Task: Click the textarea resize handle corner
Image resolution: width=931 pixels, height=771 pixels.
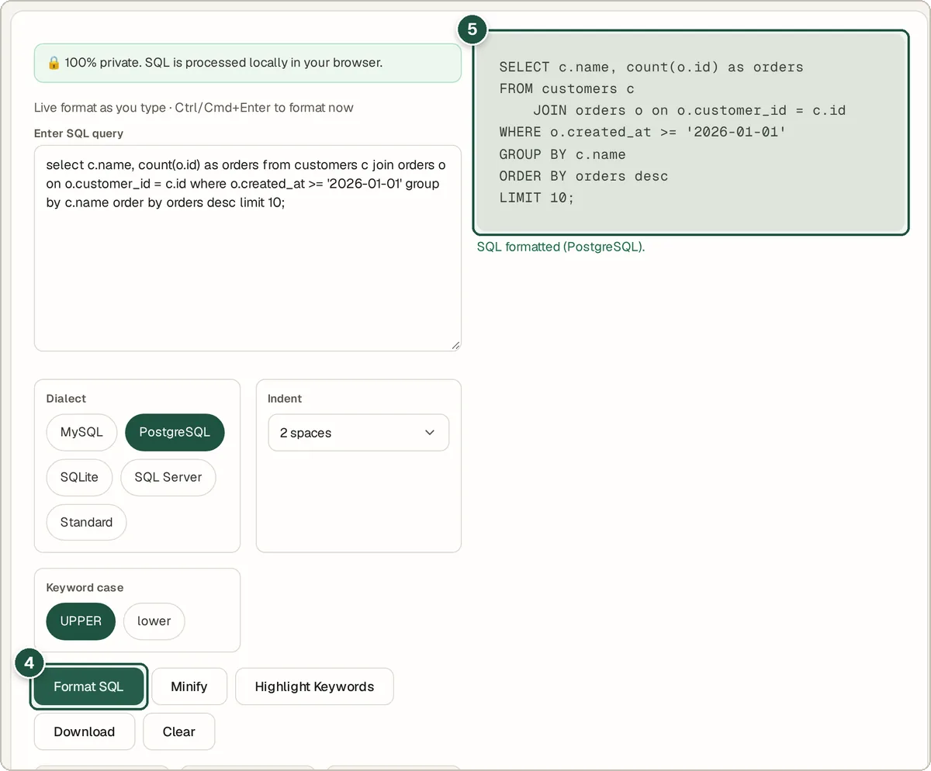Action: tap(455, 345)
